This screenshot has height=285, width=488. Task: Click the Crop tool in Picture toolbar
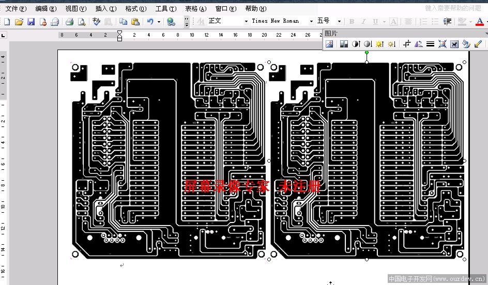pos(406,44)
